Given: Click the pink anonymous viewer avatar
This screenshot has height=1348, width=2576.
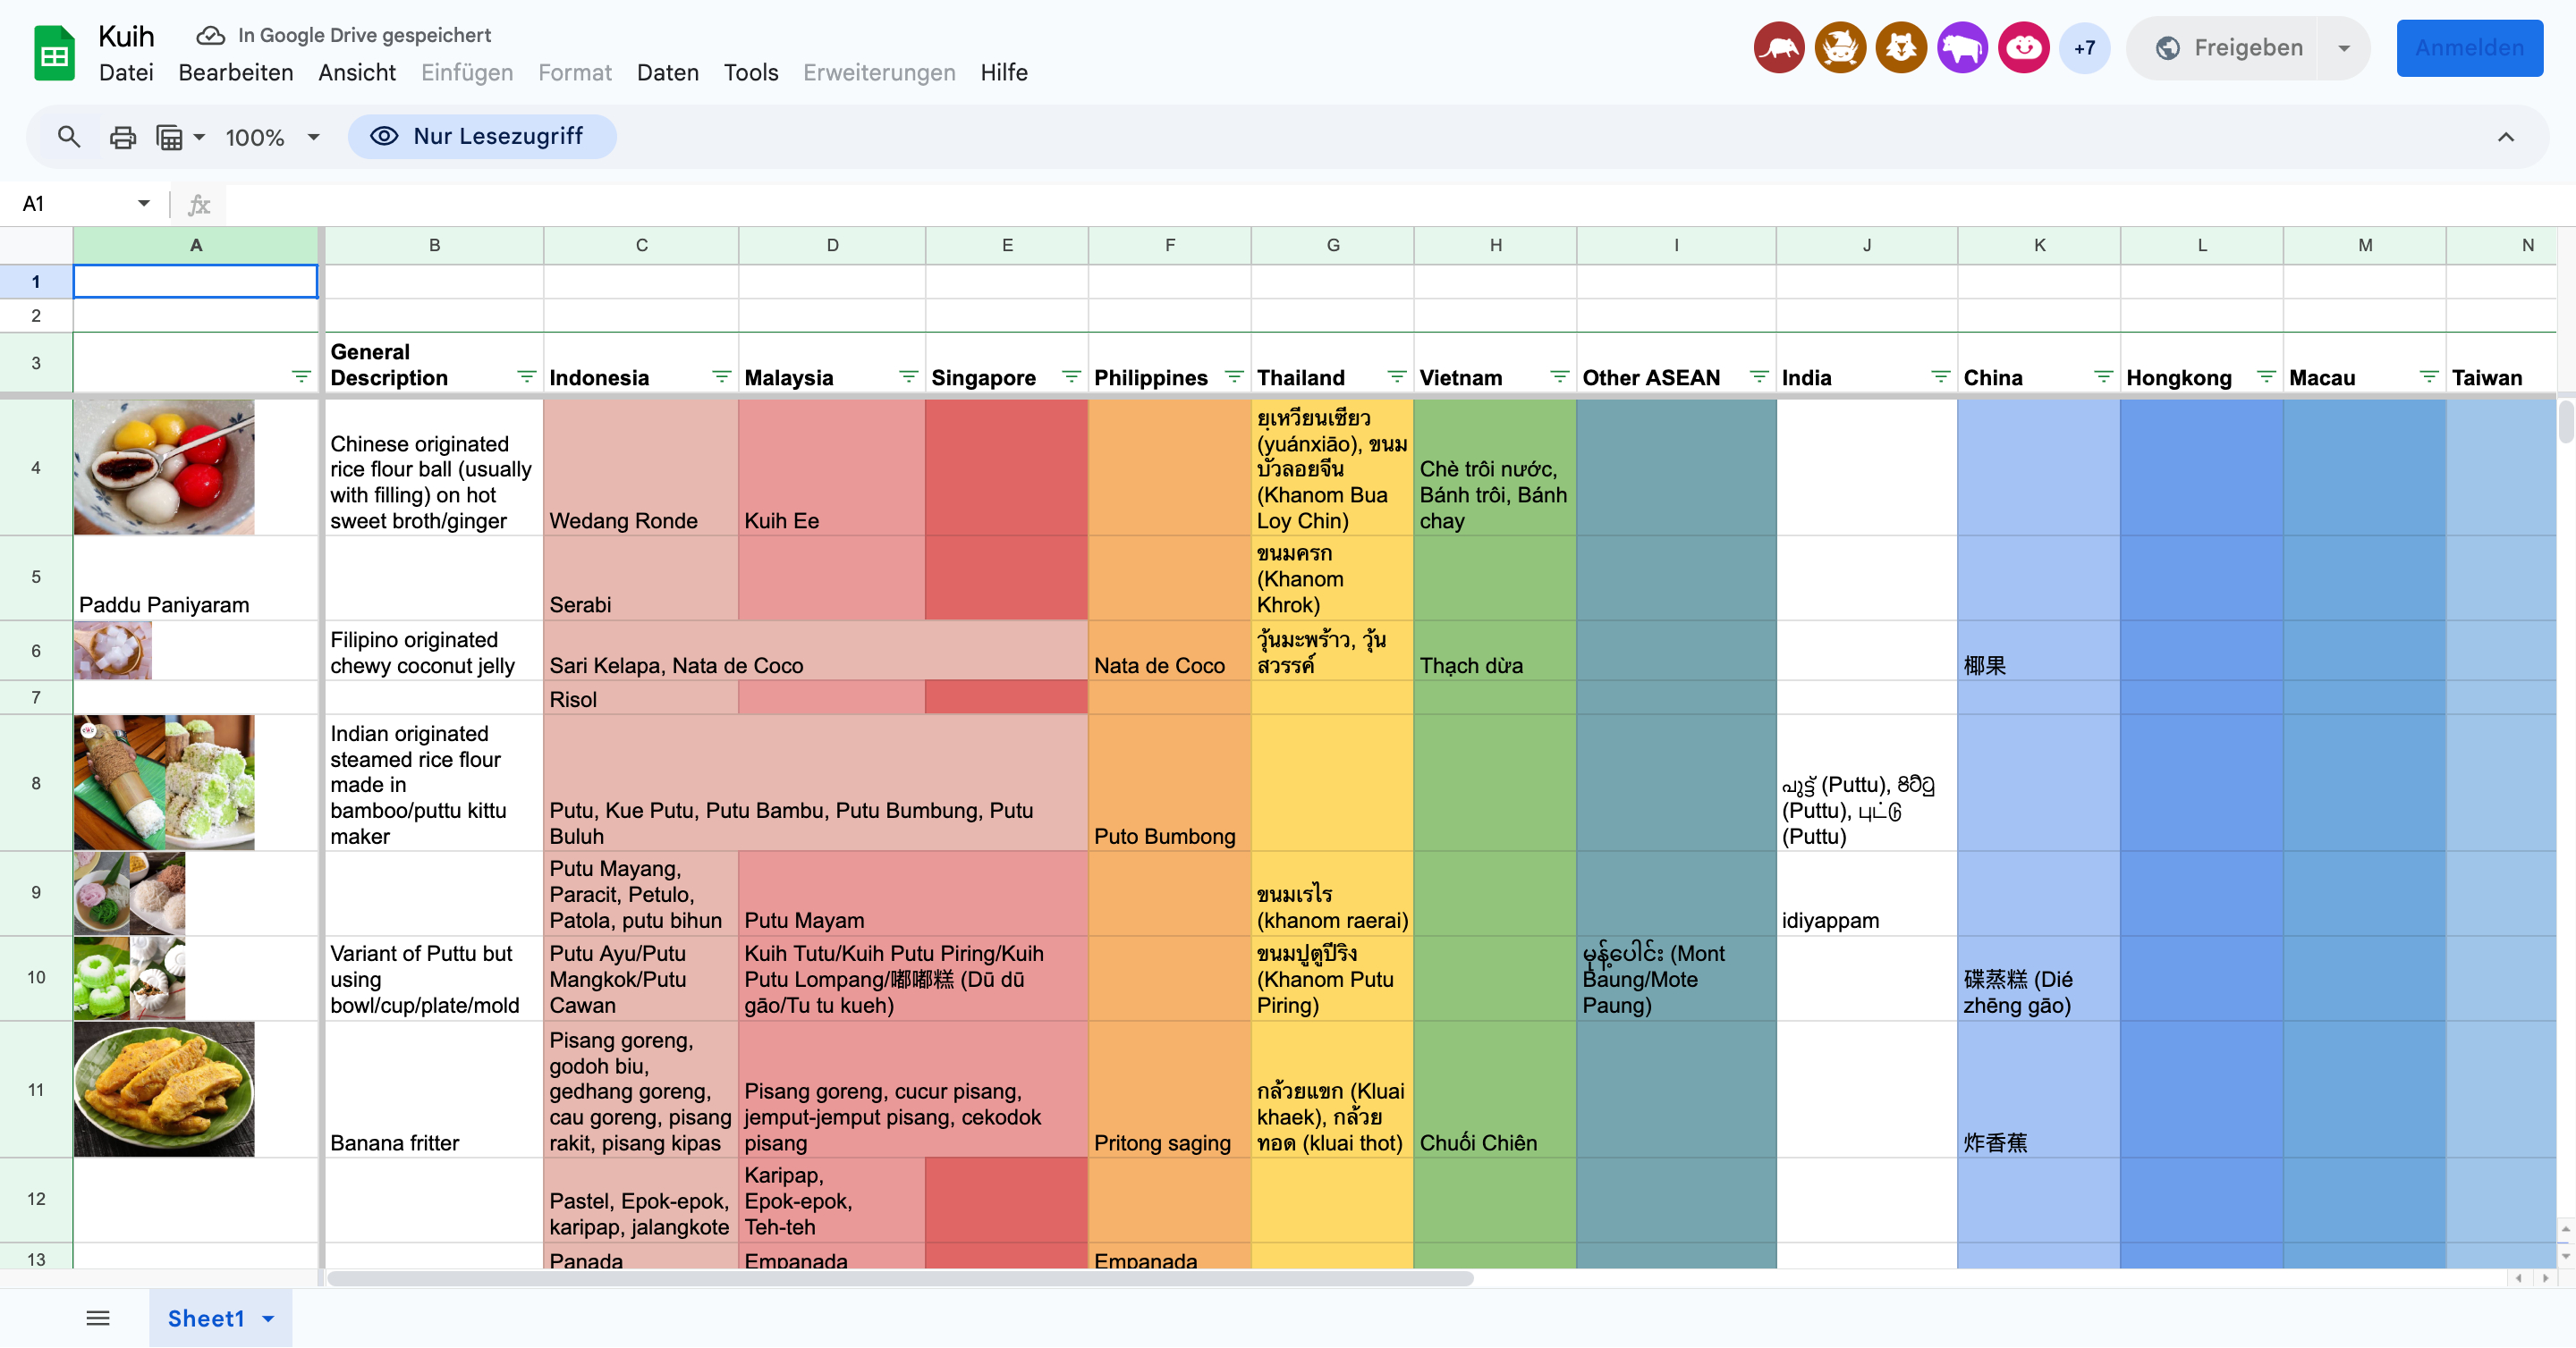Looking at the screenshot, I should (2023, 48).
